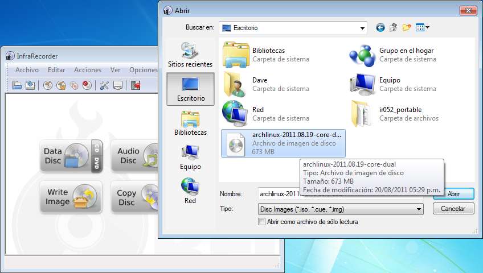Open the Acciones menu

click(88, 70)
